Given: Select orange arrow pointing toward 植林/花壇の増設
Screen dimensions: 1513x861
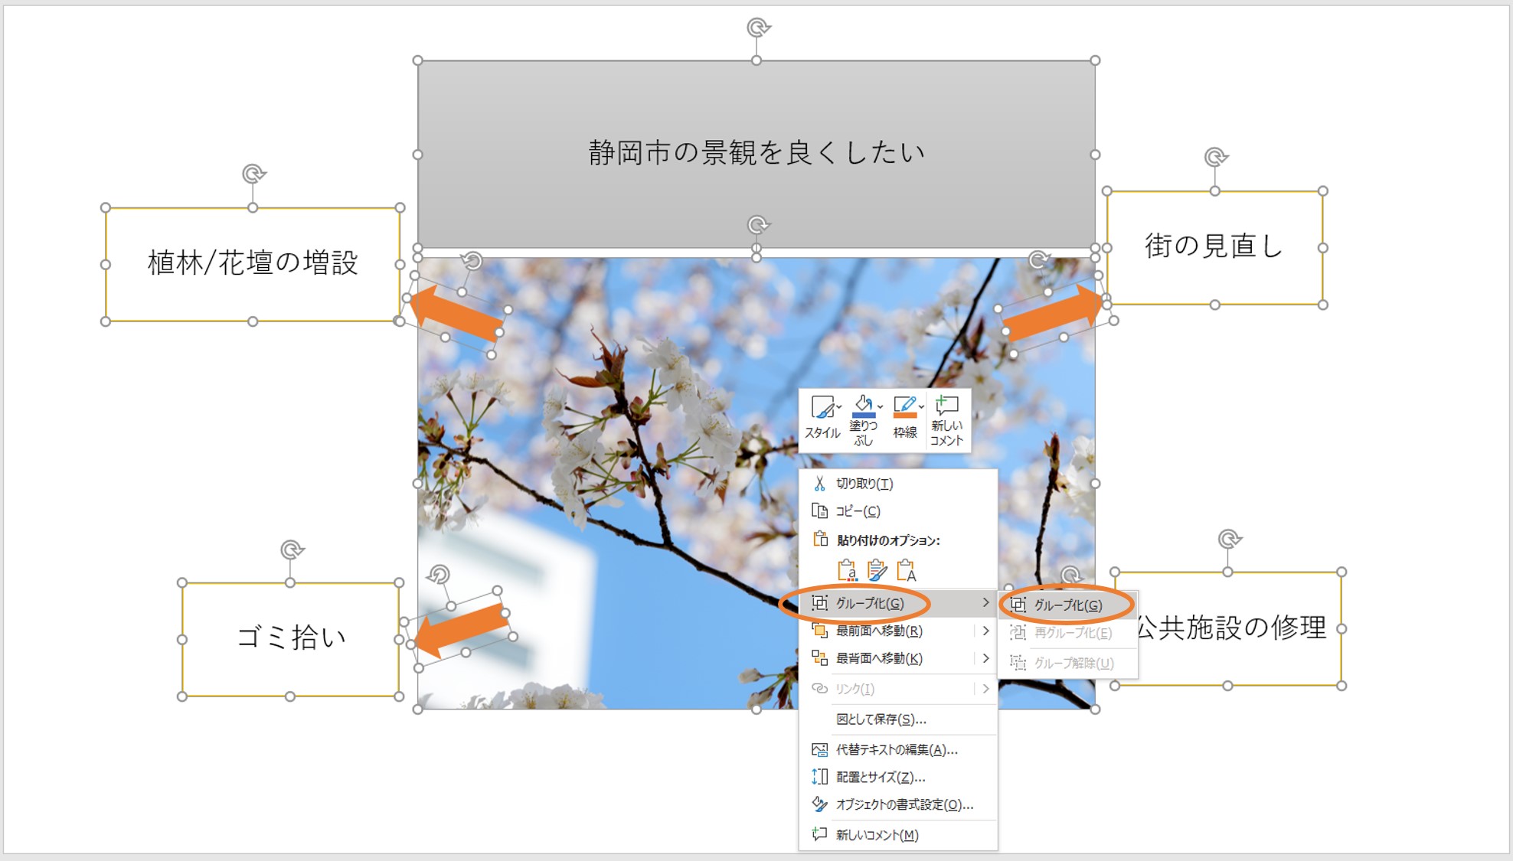Looking at the screenshot, I should [456, 313].
